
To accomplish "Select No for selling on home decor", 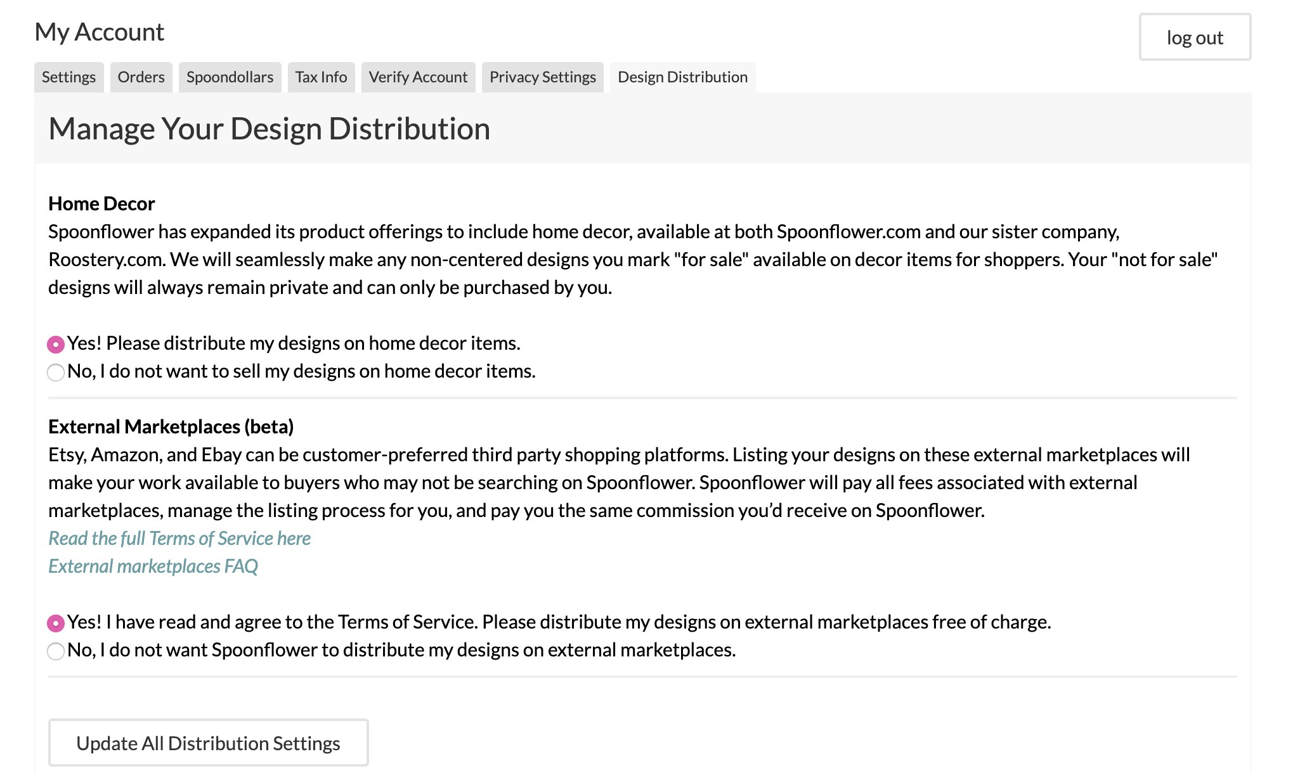I will click(x=56, y=373).
